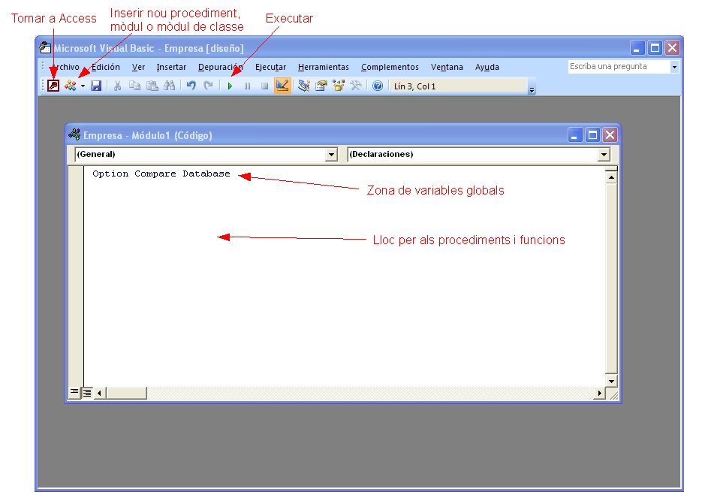This screenshot has width=702, height=498.
Task: Click the View Microsoft Access icon
Action: coord(53,86)
